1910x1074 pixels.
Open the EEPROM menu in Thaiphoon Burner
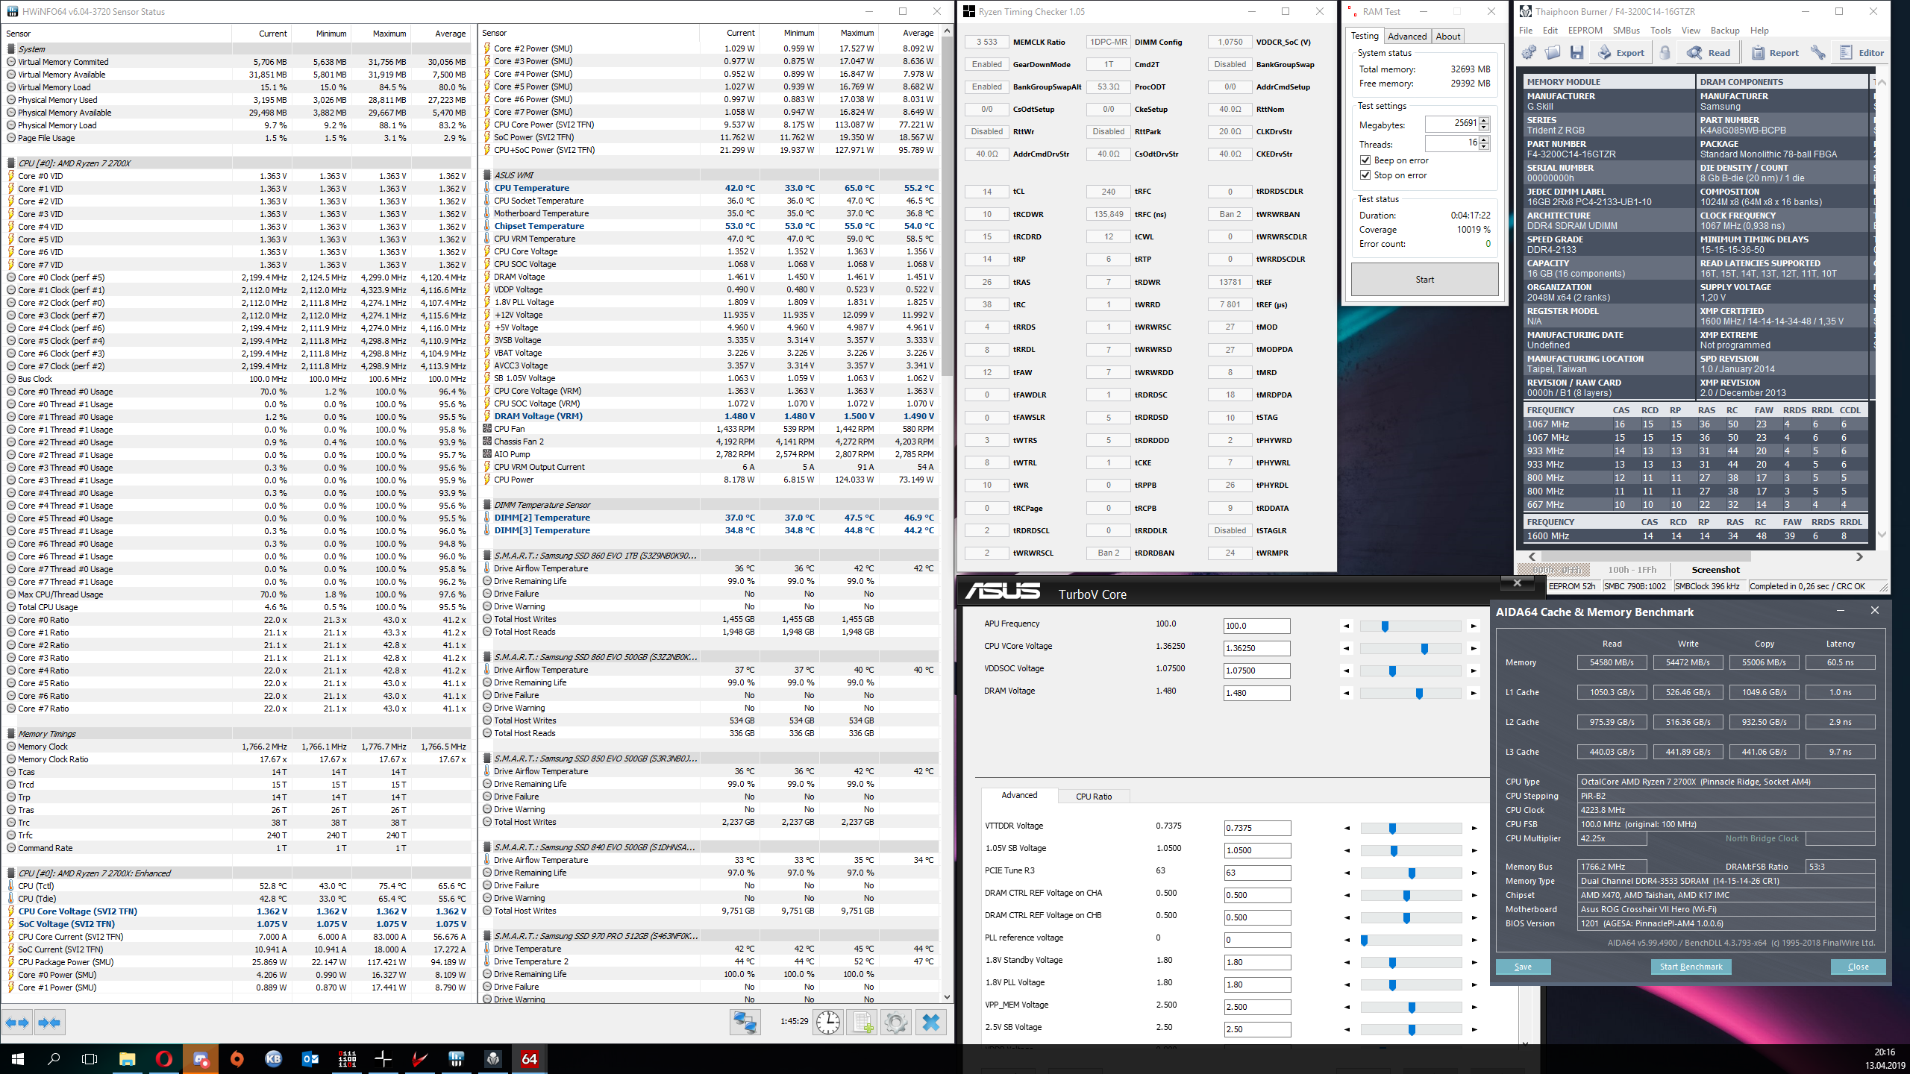[x=1585, y=30]
